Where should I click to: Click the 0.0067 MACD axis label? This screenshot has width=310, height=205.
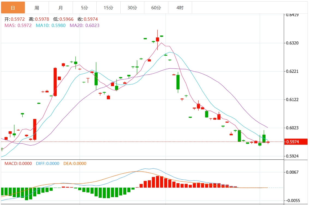(292, 172)
